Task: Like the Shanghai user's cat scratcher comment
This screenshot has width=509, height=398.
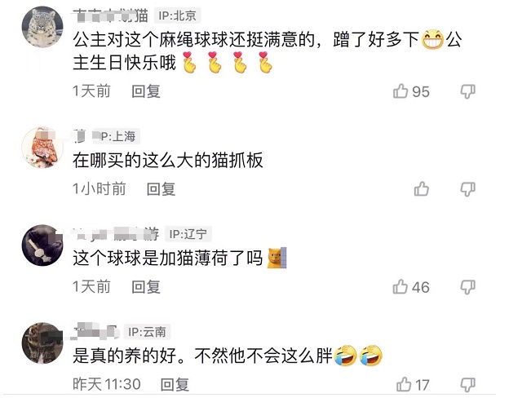Action: tap(422, 189)
